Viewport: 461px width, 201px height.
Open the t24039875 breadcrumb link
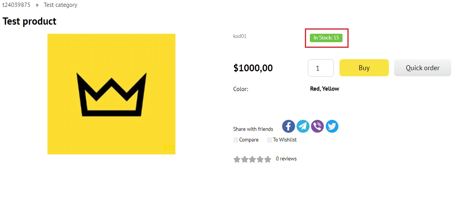16,5
